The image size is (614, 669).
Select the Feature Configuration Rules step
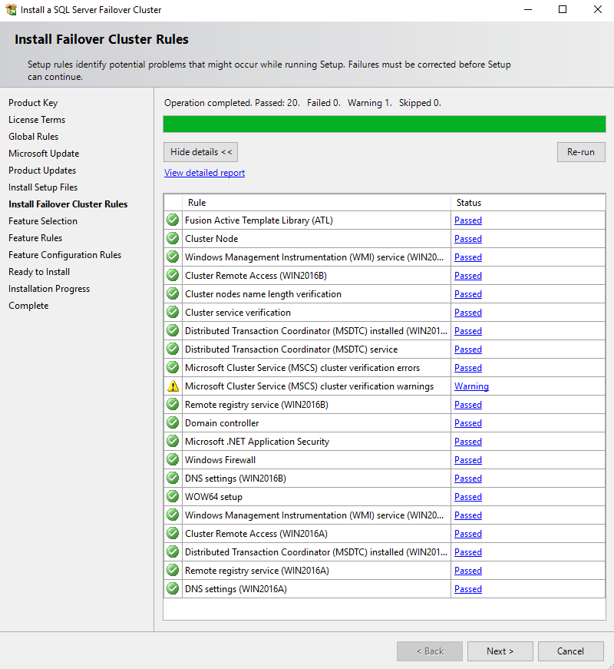pos(64,255)
